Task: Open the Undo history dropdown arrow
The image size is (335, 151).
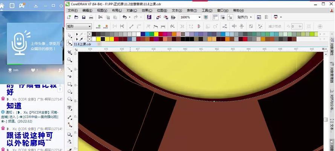Action: (x=130, y=17)
